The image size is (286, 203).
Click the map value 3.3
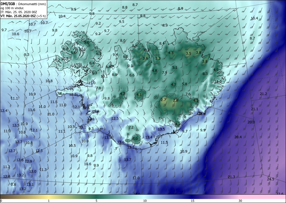pyautogui.click(x=158, y=58)
